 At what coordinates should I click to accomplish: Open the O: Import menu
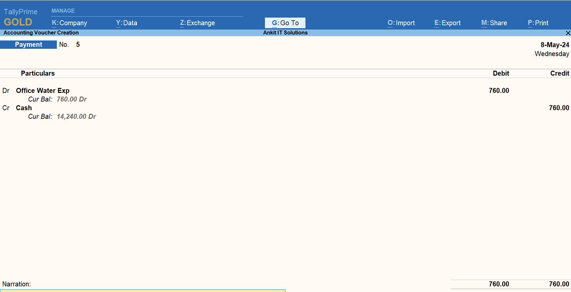(x=401, y=23)
